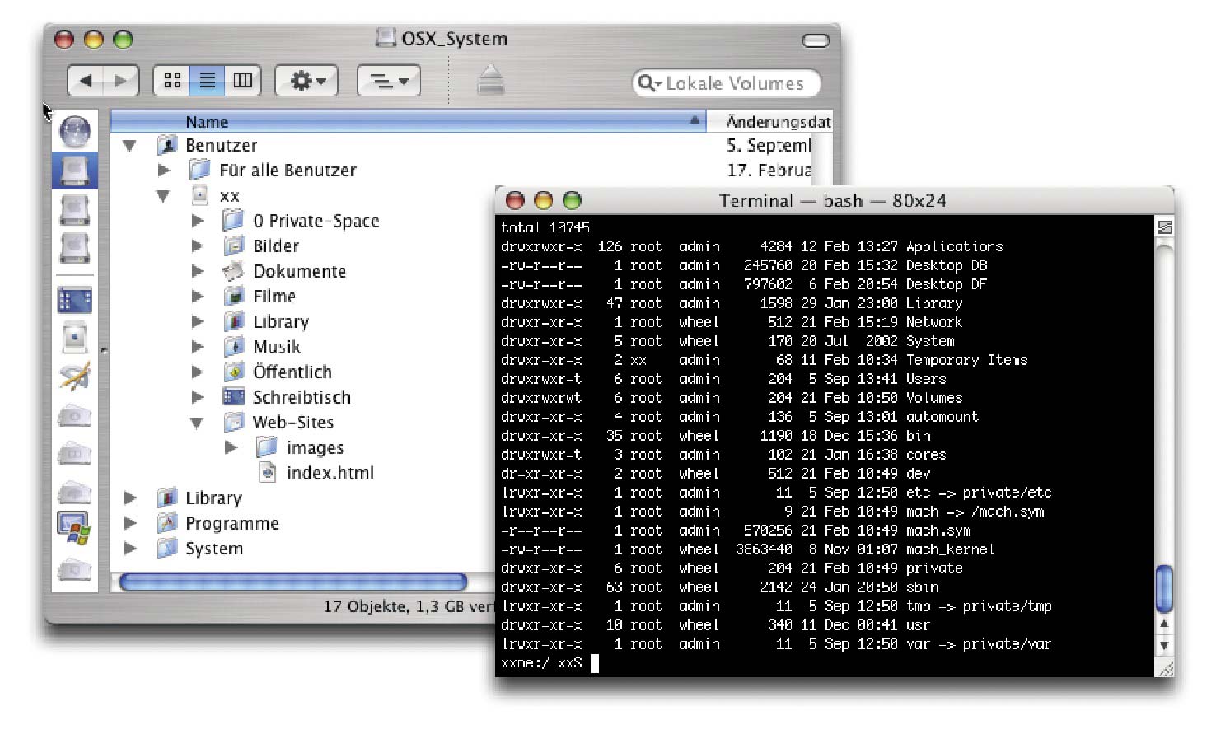This screenshot has width=1216, height=739.
Task: Open the Network globe in Finder sidebar
Action: pyautogui.click(x=75, y=131)
